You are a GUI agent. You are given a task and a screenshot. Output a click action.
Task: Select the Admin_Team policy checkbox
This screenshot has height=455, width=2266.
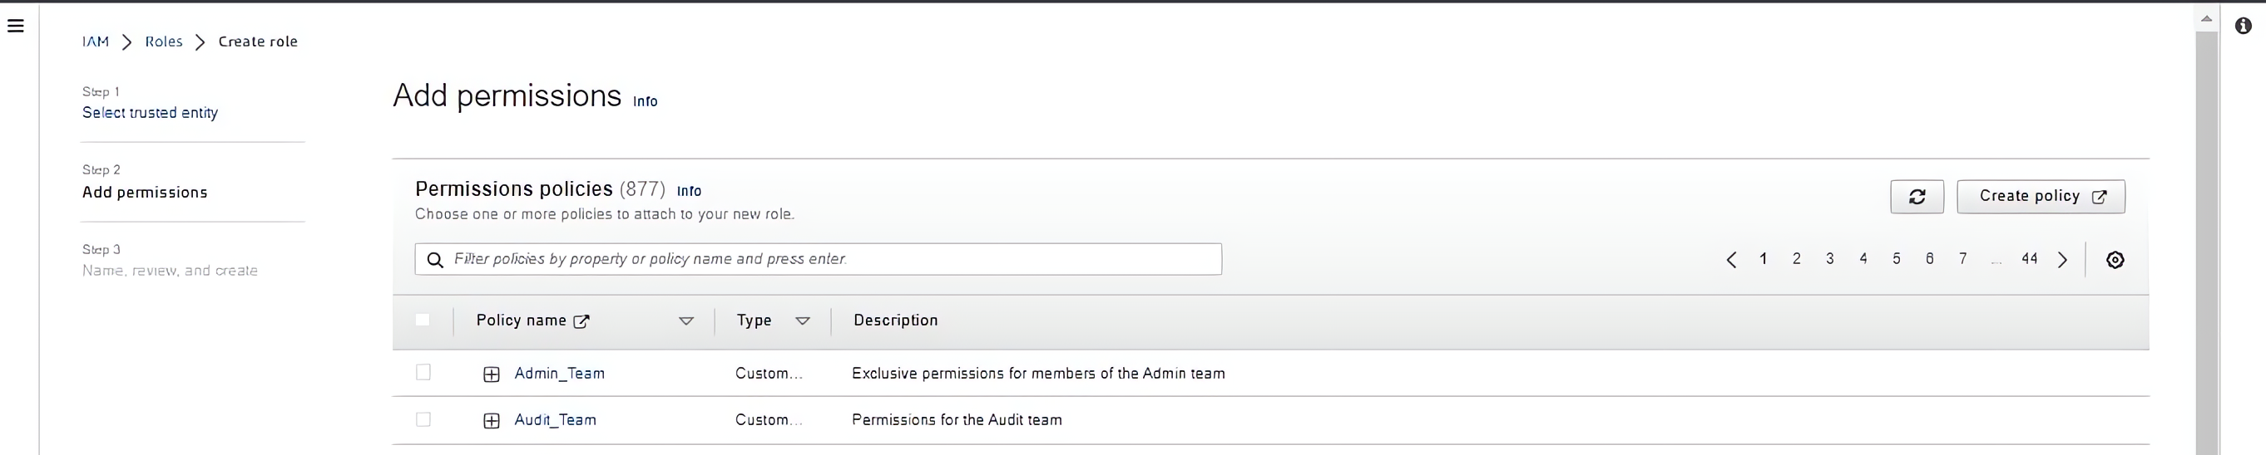(423, 373)
